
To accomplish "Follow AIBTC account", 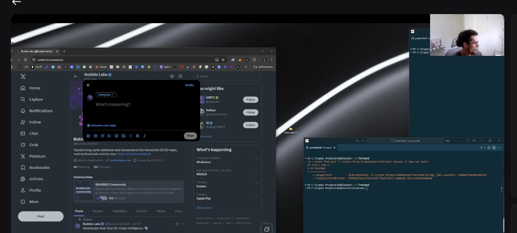I will 251,99.
